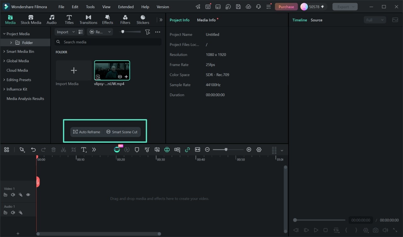The width and height of the screenshot is (403, 237).
Task: Click the Purchase button
Action: pyautogui.click(x=286, y=7)
